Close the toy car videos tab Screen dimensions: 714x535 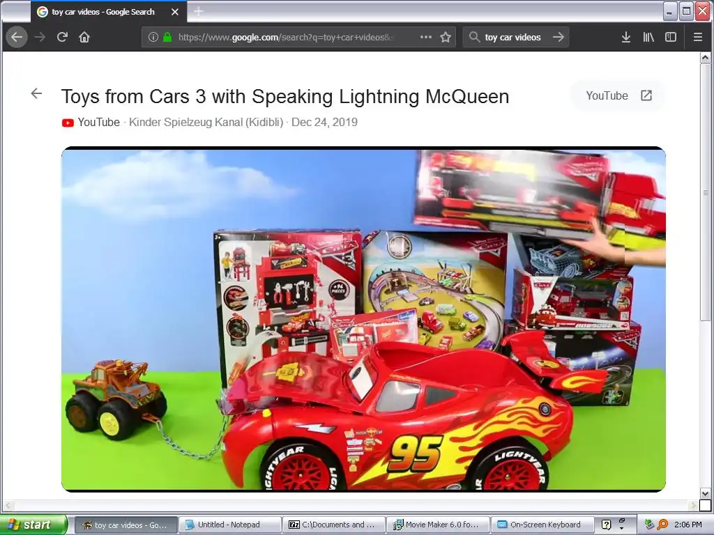pyautogui.click(x=175, y=12)
